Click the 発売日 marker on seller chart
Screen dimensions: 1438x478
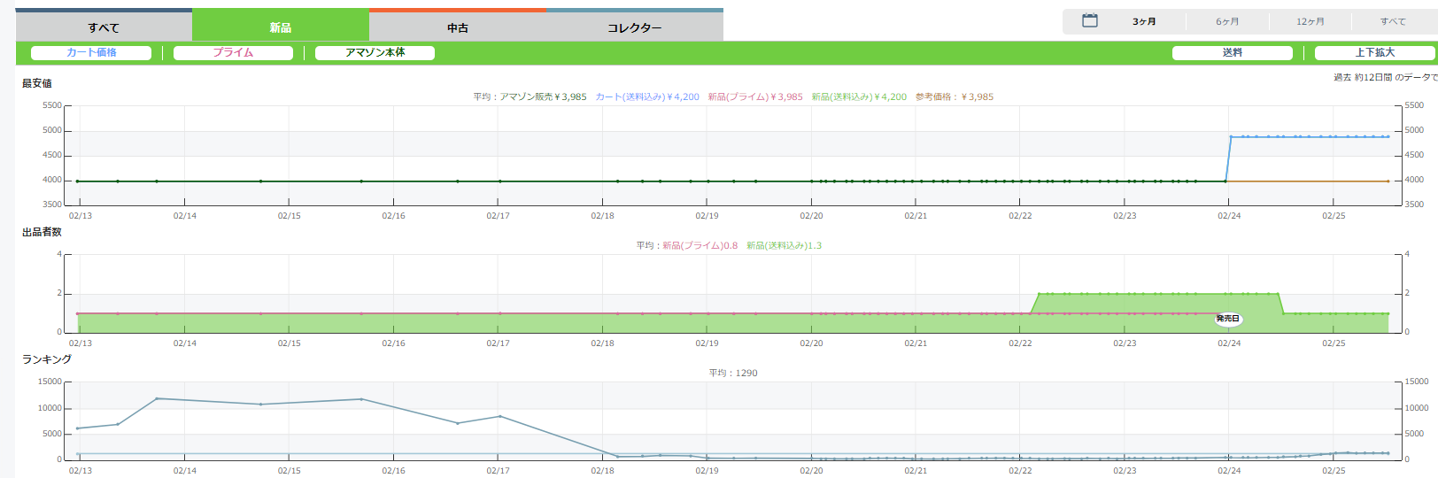coord(1227,319)
